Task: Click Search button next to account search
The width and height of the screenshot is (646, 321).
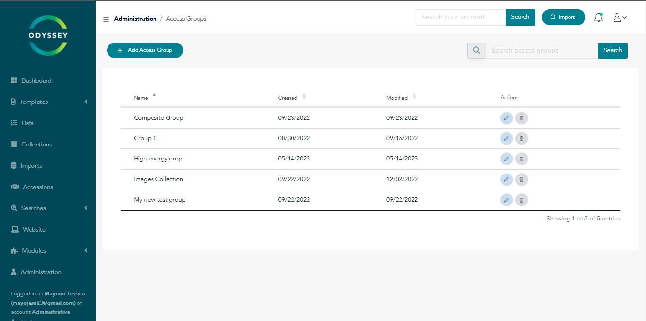Action: 520,17
